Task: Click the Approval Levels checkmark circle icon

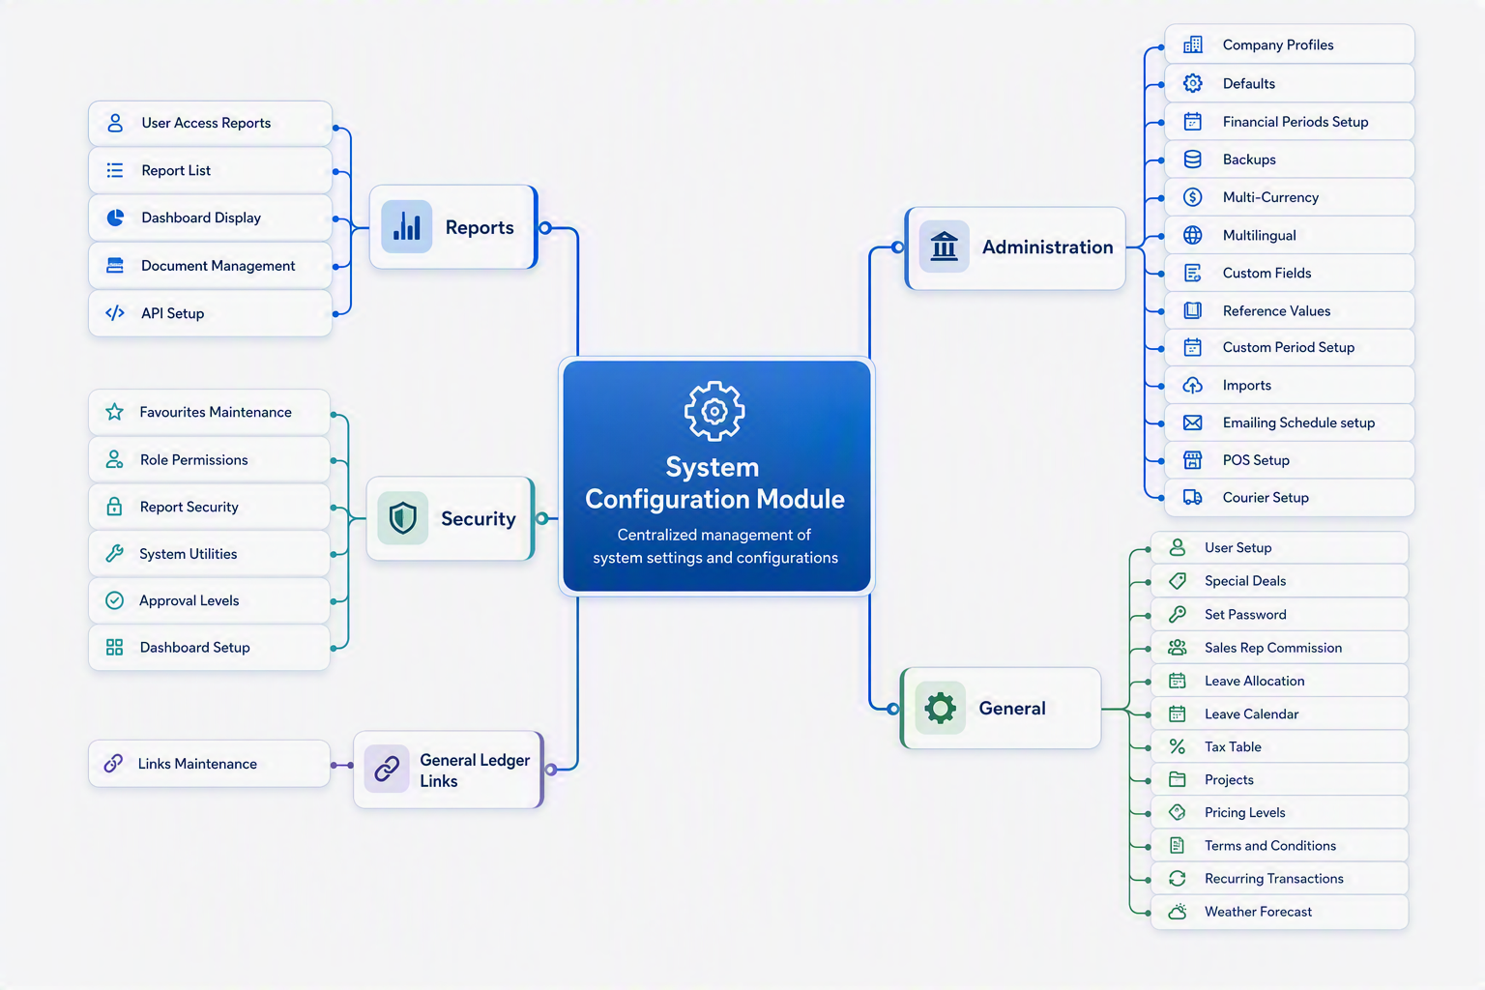Action: (x=114, y=600)
